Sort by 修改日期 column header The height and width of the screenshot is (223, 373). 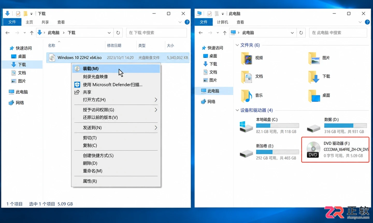coord(114,46)
